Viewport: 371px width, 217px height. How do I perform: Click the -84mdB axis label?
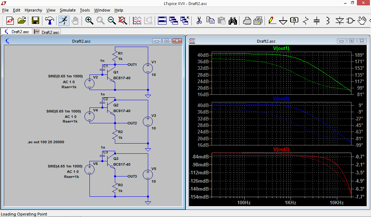[200, 157]
